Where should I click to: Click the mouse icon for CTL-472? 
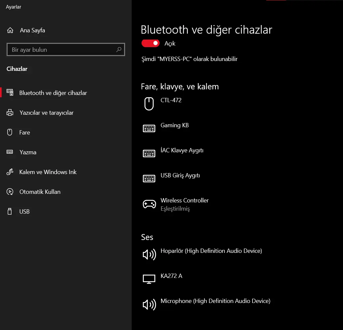click(149, 104)
